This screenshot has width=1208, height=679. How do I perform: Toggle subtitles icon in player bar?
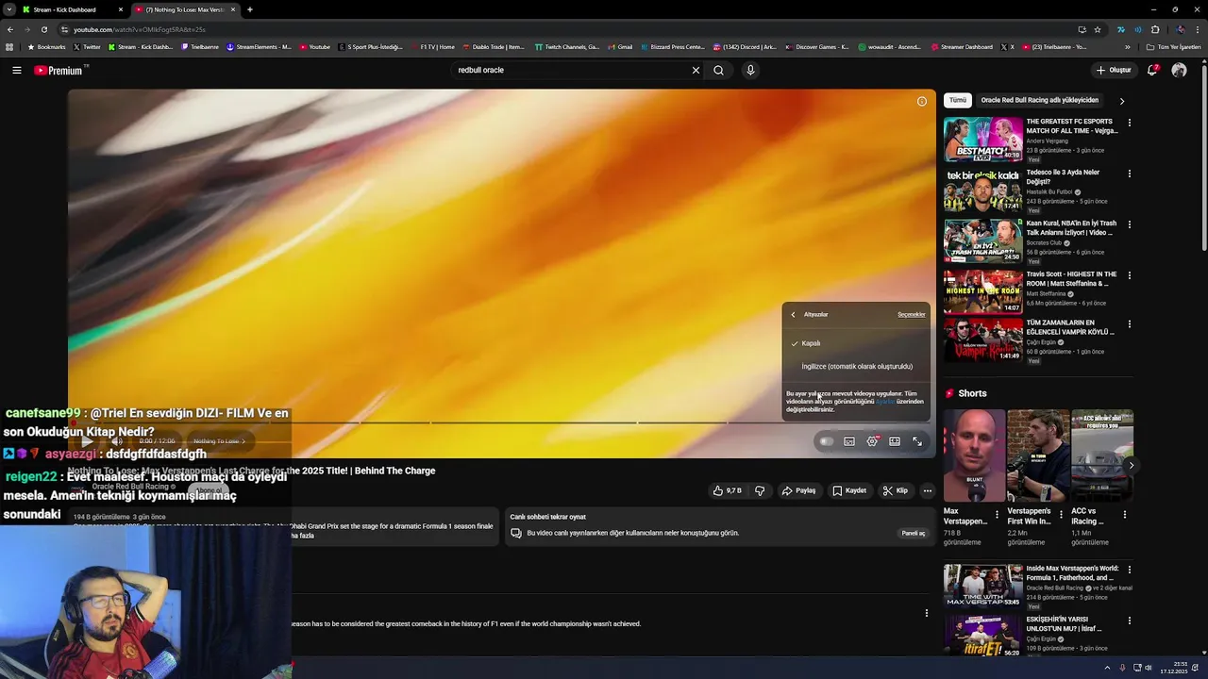point(849,441)
